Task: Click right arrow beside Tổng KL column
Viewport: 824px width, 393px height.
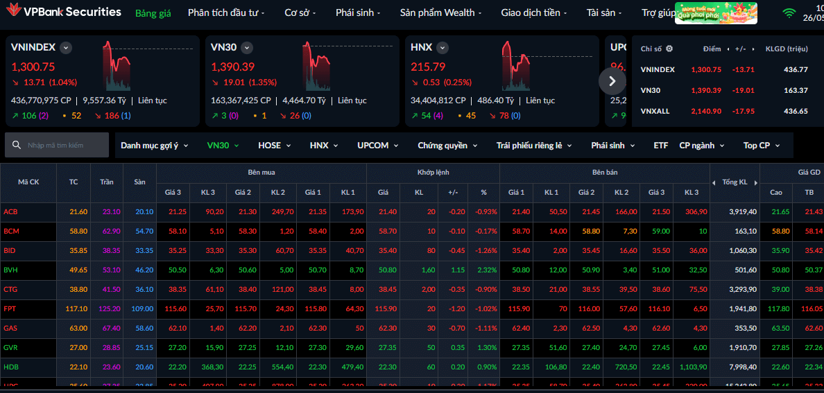Action: [756, 182]
